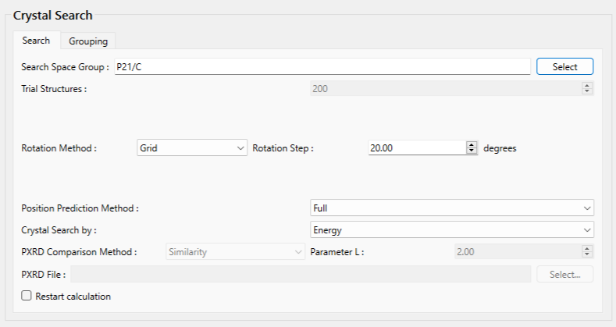Image resolution: width=616 pixels, height=327 pixels.
Task: Increase Rotation Step with up arrow
Action: [472, 144]
